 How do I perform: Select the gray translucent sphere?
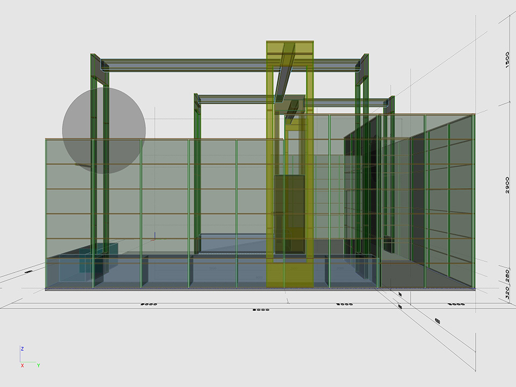tap(104, 130)
